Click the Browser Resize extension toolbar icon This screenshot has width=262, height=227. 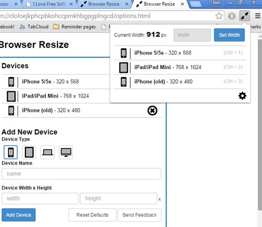[x=244, y=16]
